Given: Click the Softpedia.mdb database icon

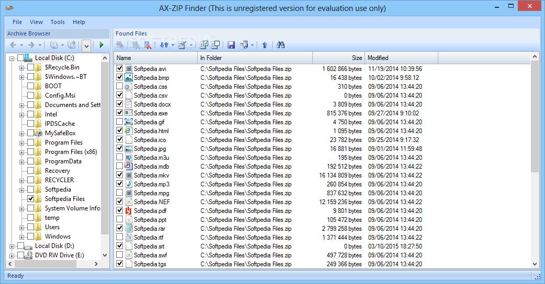Looking at the screenshot, I should [x=129, y=166].
